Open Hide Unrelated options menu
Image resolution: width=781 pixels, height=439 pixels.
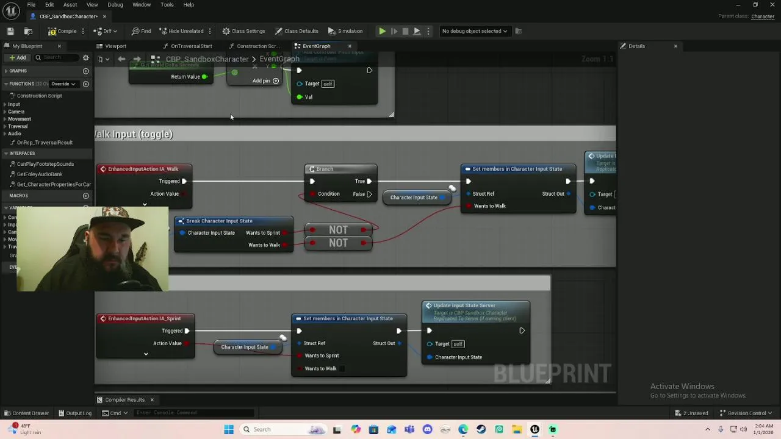coord(210,31)
